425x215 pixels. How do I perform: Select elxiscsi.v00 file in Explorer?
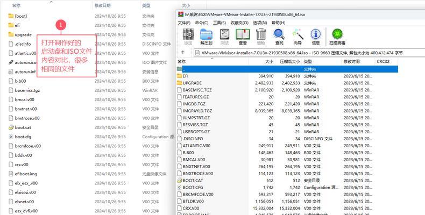click(x=22, y=192)
